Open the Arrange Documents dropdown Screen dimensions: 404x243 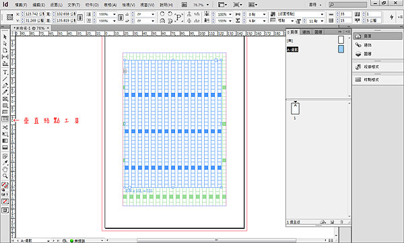(x=253, y=5)
